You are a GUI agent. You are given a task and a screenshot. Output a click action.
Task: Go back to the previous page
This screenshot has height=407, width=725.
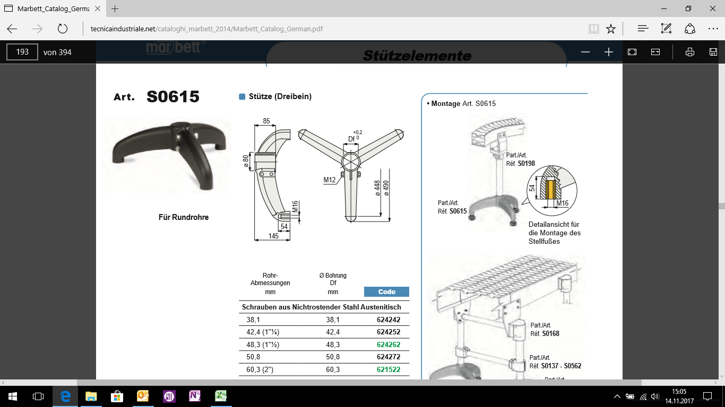pyautogui.click(x=12, y=29)
